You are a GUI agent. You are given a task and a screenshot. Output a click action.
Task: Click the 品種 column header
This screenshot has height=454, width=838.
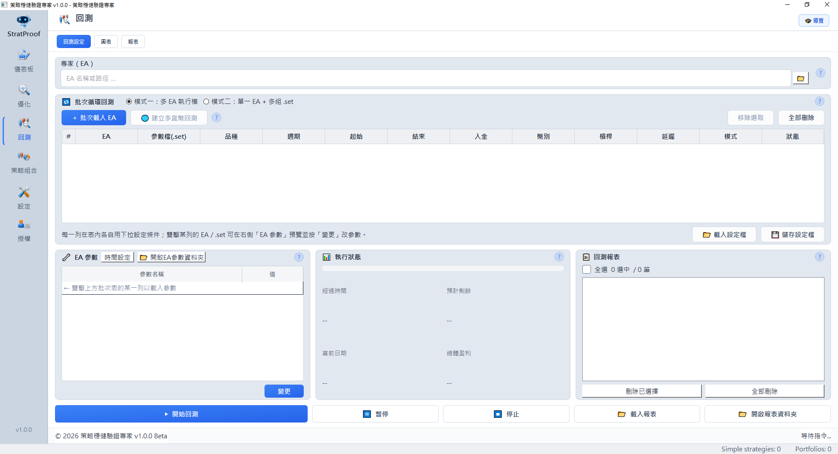click(x=231, y=137)
